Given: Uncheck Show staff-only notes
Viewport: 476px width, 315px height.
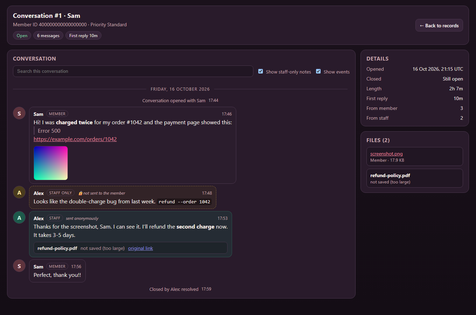Looking at the screenshot, I should point(261,71).
